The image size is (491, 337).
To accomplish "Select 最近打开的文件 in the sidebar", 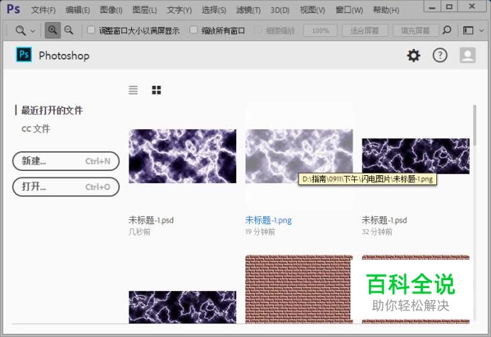I will 52,110.
